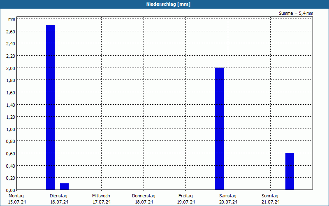
Task: Click the 0,40 y-axis value
Action: (x=11, y=166)
